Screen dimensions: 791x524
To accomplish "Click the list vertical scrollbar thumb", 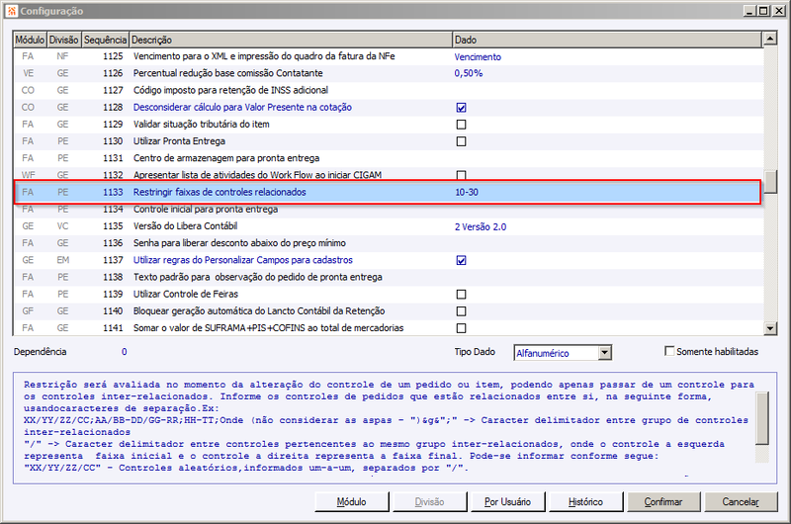I will point(770,182).
